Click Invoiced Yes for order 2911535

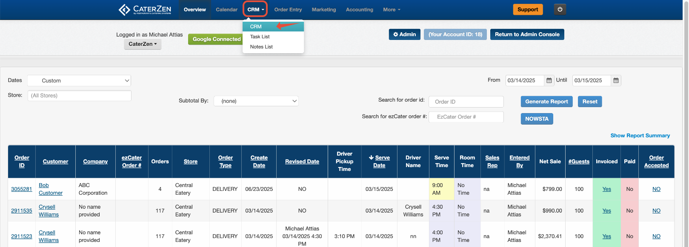pos(606,211)
